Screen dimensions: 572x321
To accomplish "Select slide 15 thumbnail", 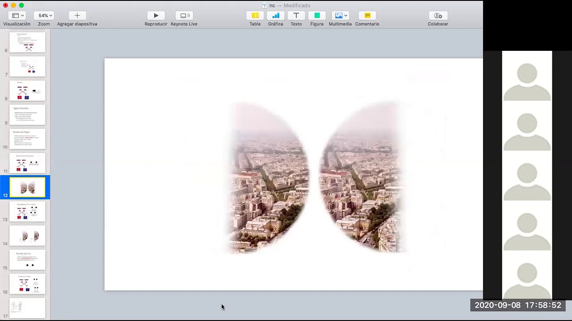I will pyautogui.click(x=27, y=259).
